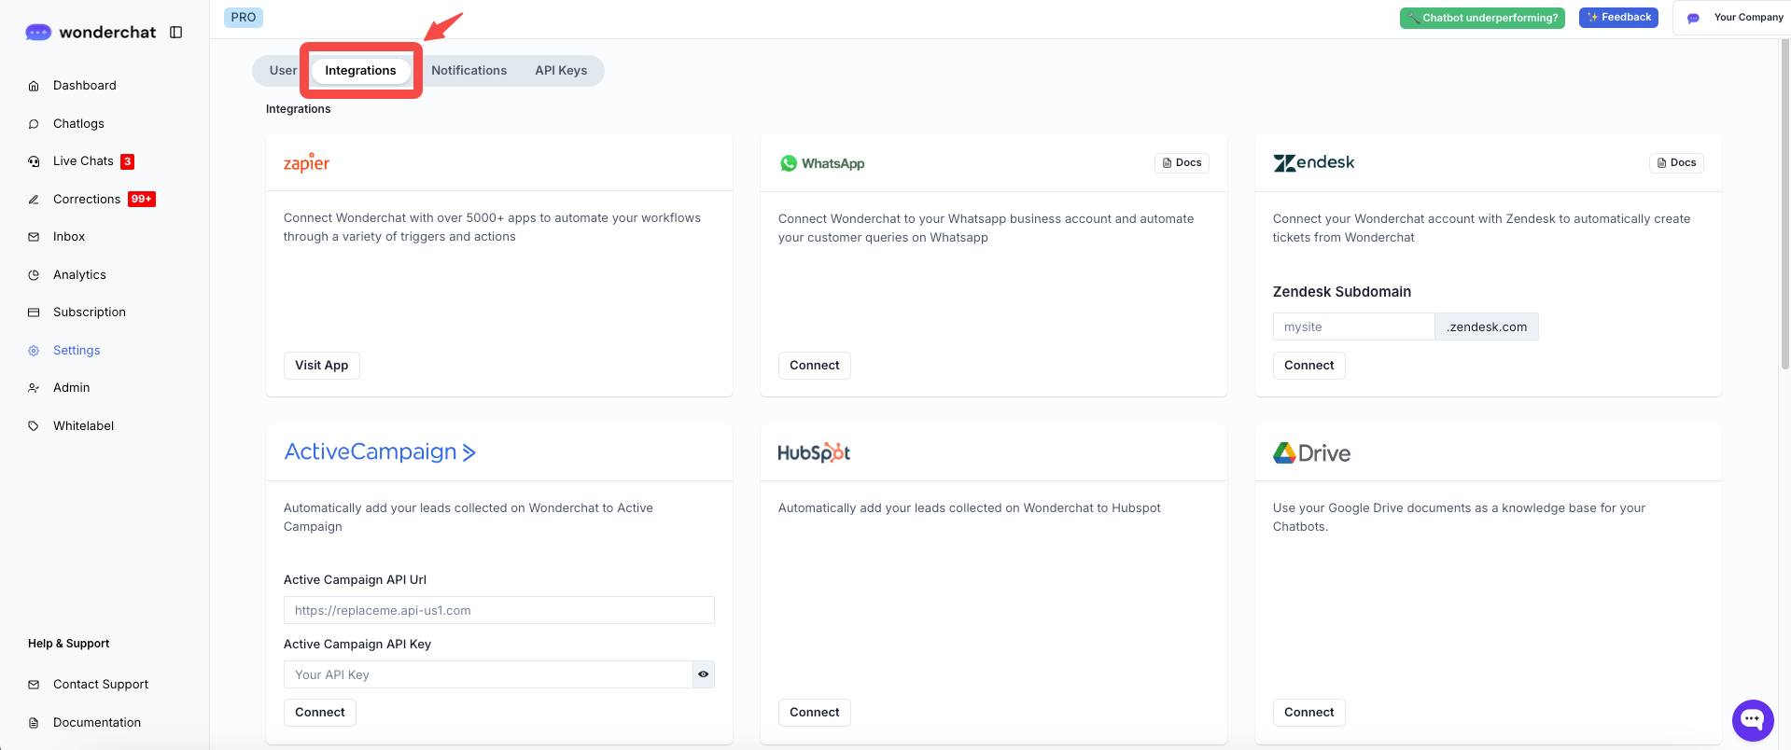Click the Active Campaign API Url field
Viewport: 1791px width, 750px height.
coord(498,610)
